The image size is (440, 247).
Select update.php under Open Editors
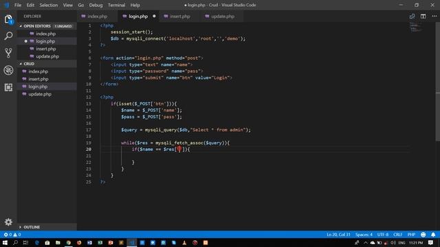[47, 56]
